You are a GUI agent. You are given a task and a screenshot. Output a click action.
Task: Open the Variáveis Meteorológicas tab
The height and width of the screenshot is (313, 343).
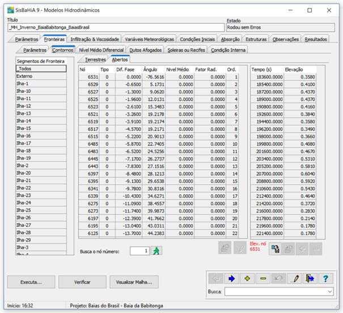(x=150, y=39)
